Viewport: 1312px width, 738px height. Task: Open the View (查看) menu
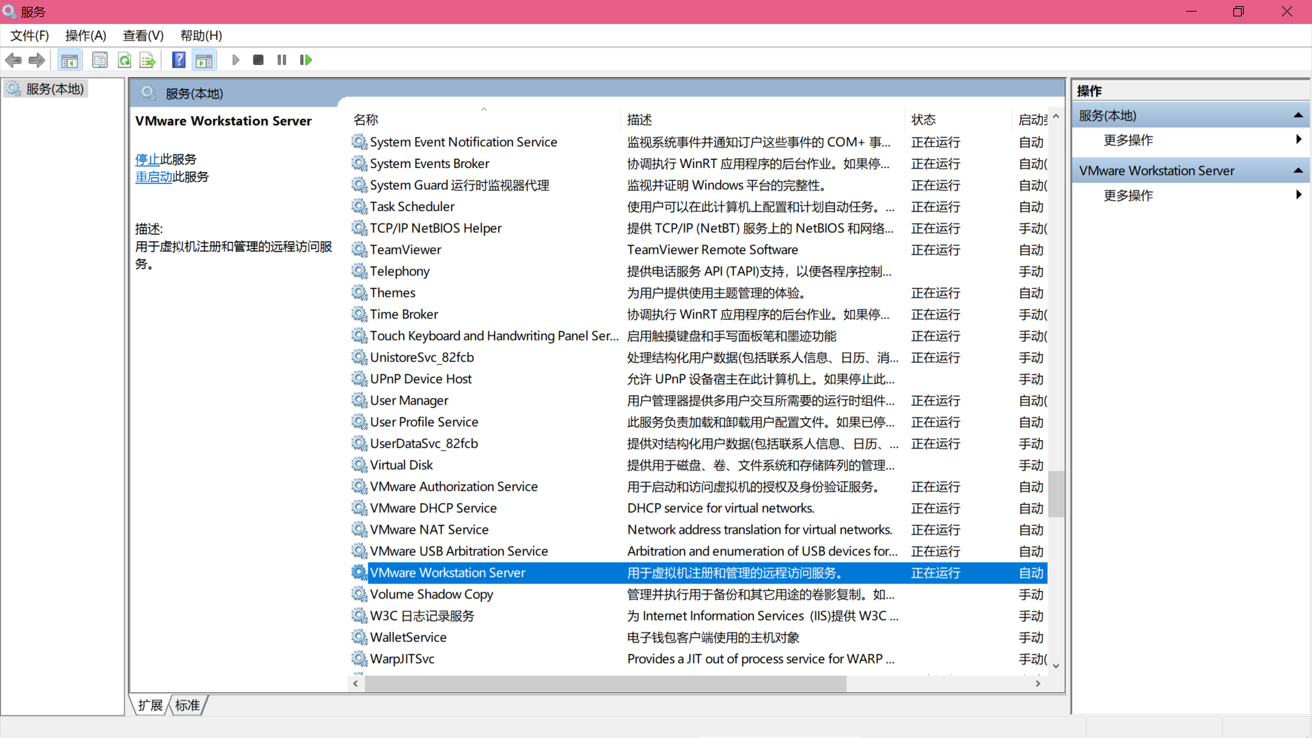tap(143, 36)
